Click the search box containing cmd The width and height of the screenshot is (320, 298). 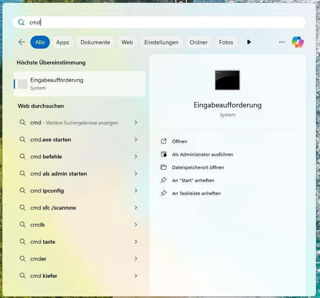[x=162, y=23]
